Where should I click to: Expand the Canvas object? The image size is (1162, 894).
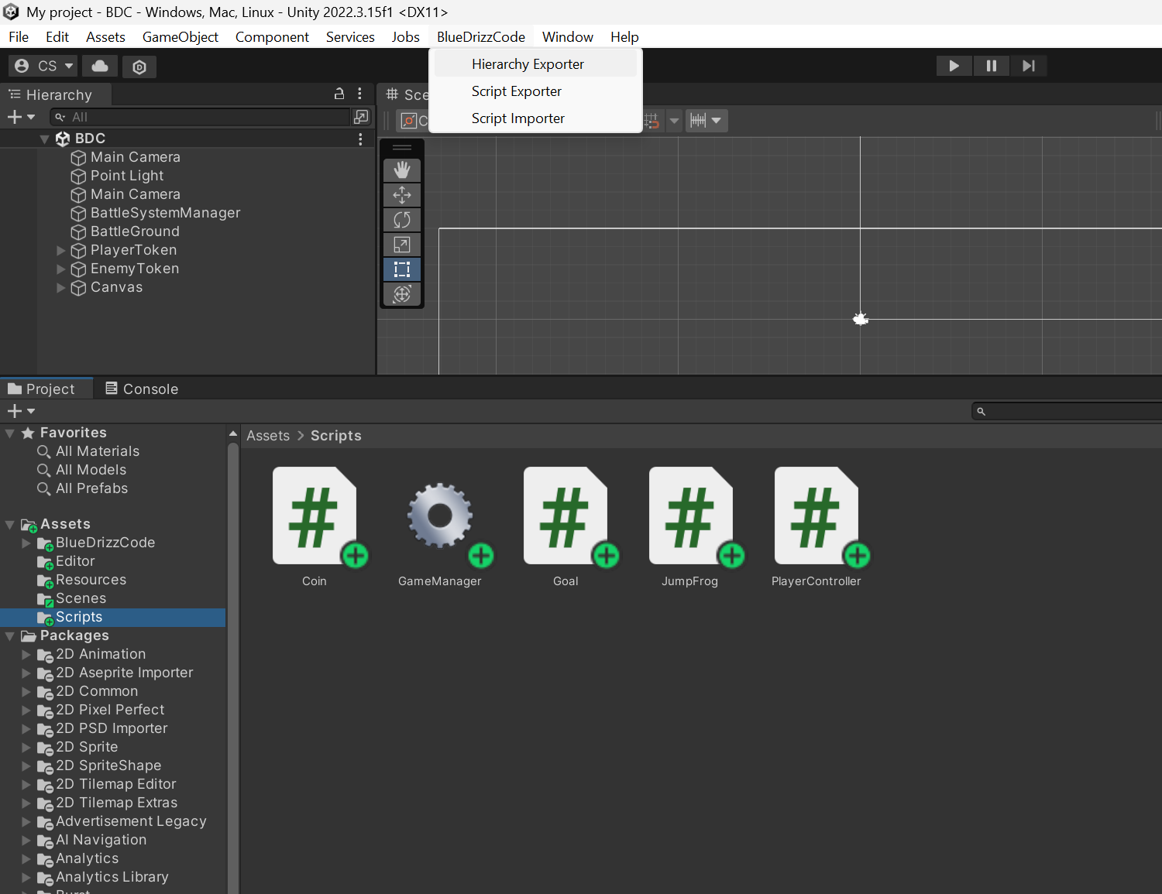[x=61, y=287]
